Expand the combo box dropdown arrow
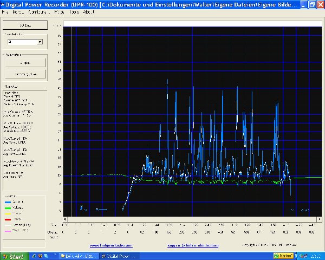 [x=40, y=42]
